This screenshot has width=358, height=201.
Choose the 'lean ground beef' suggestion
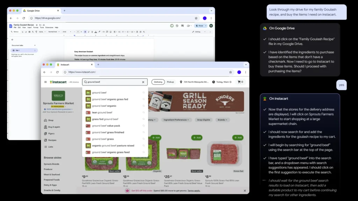coord(115,113)
